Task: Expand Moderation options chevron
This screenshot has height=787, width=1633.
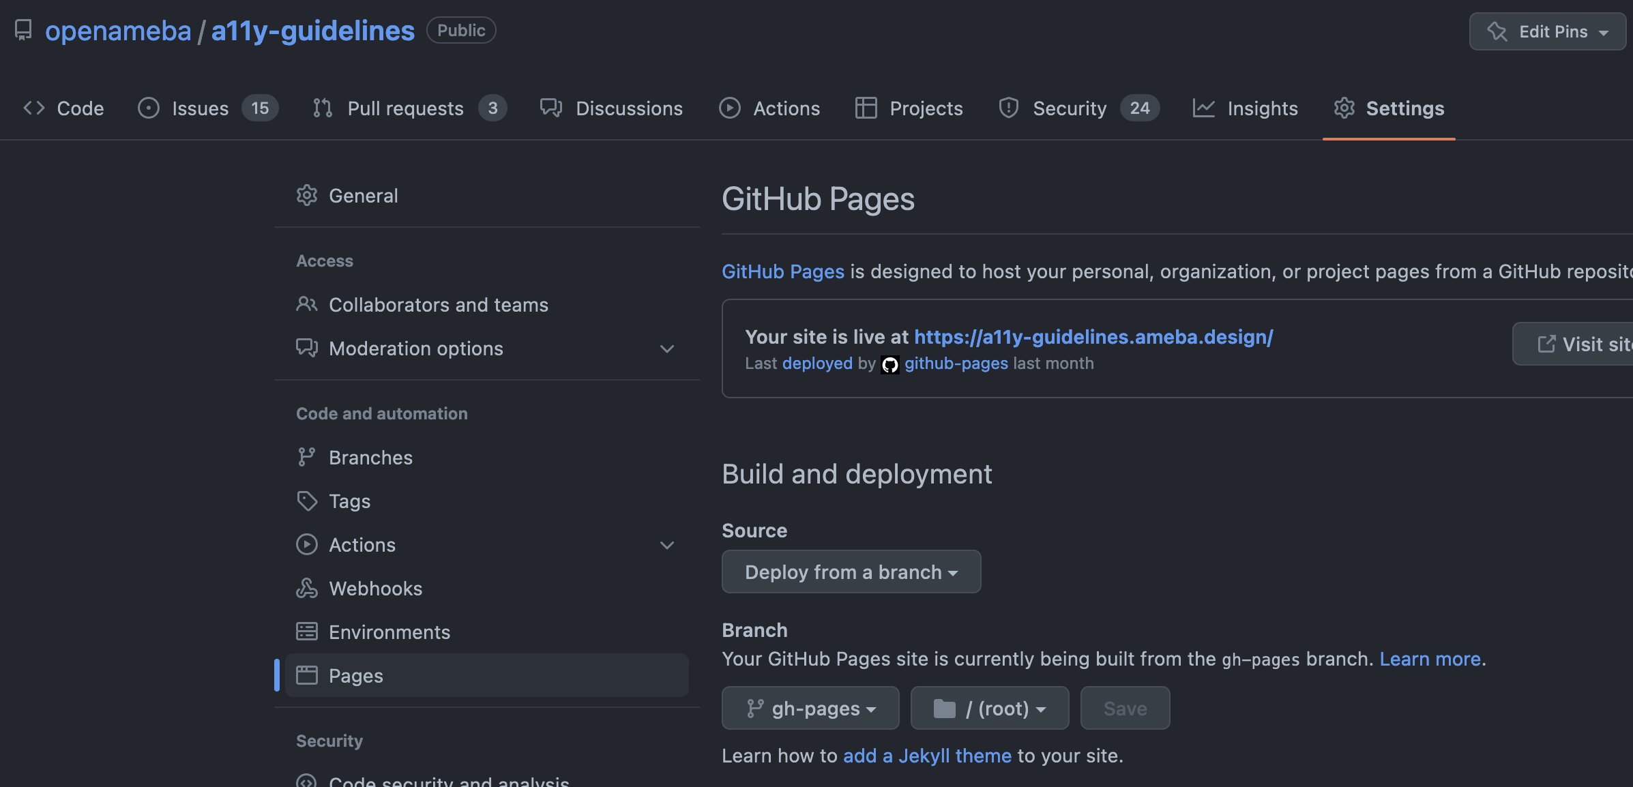Action: click(x=667, y=348)
